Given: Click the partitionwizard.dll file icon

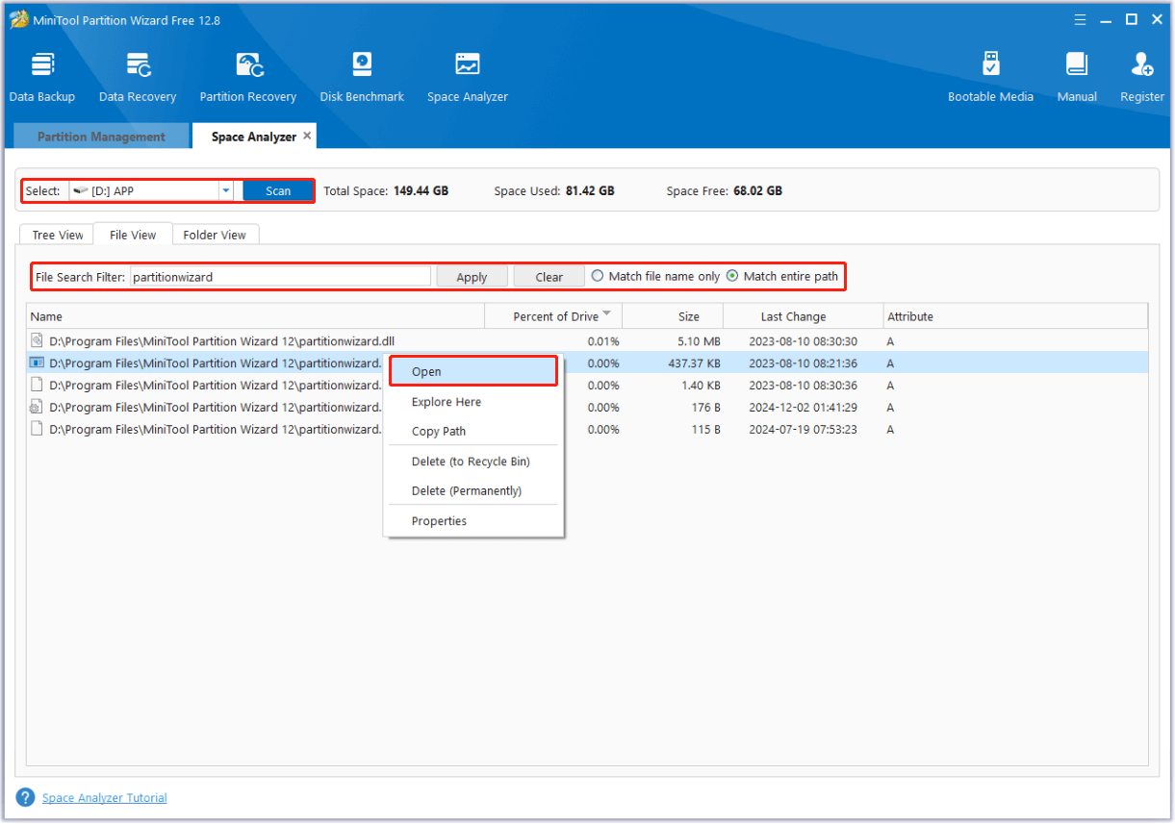Looking at the screenshot, I should pyautogui.click(x=38, y=340).
